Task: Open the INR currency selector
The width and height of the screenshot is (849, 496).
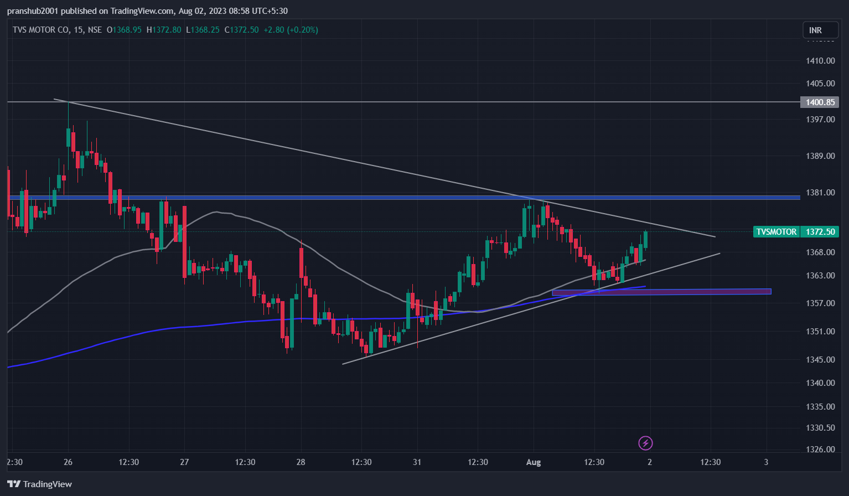Action: pyautogui.click(x=820, y=30)
